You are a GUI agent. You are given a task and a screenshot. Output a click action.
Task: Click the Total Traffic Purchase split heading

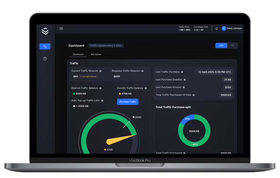tap(173, 107)
